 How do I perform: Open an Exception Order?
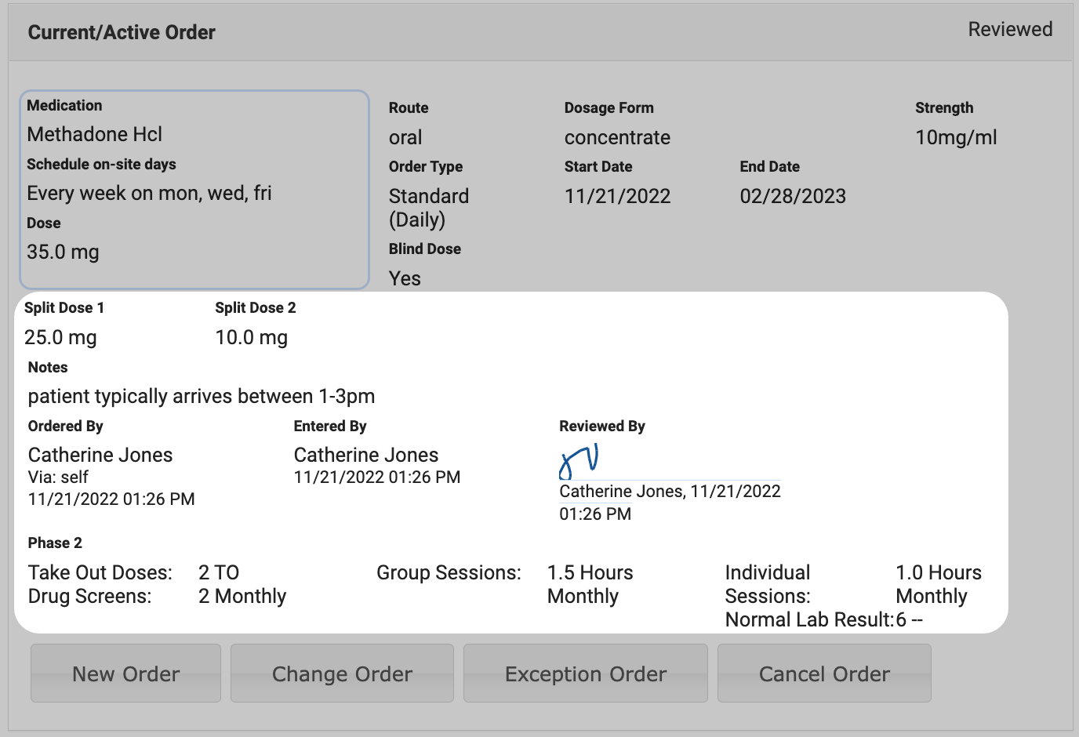[585, 673]
